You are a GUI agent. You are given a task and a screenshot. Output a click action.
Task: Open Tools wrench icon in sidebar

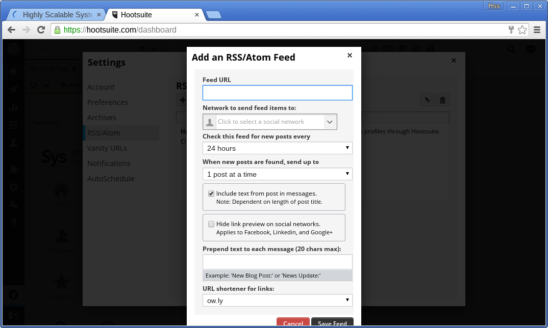(13, 205)
